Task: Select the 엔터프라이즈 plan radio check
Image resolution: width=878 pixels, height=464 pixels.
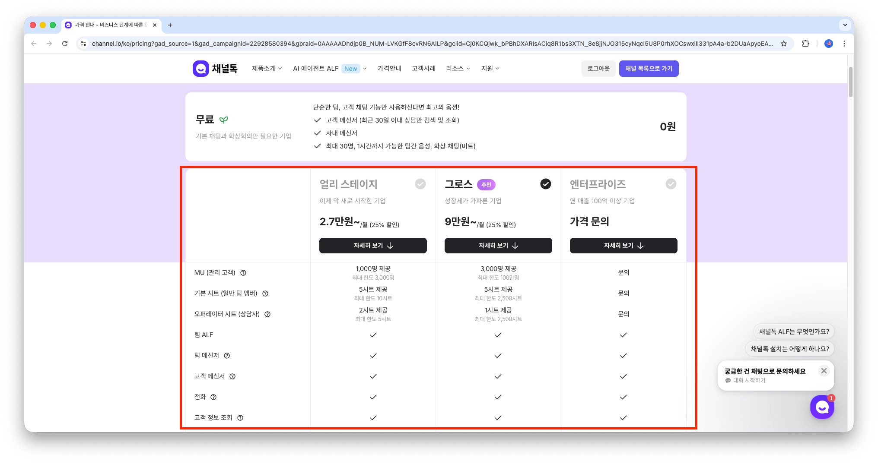Action: 671,184
